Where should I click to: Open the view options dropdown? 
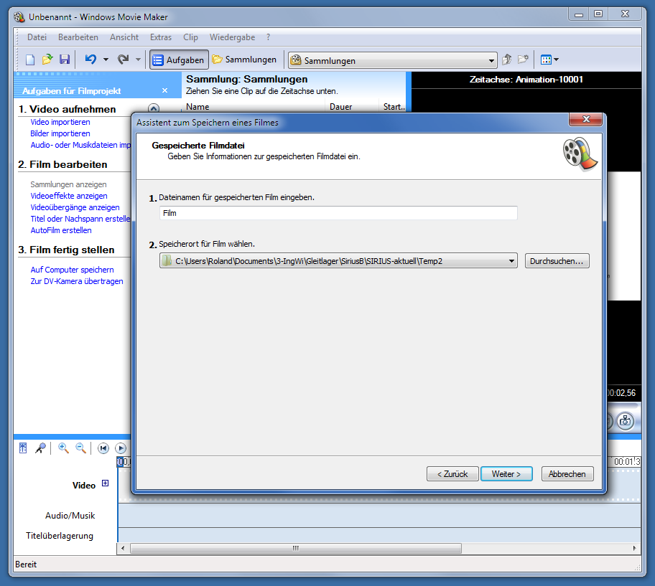click(549, 60)
